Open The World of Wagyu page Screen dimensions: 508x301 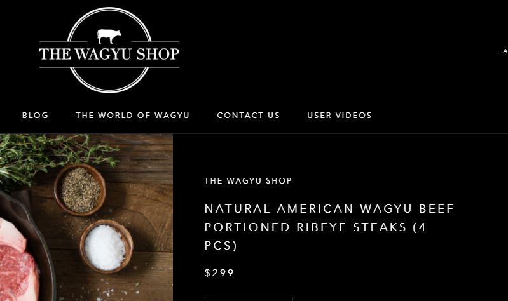click(x=132, y=115)
